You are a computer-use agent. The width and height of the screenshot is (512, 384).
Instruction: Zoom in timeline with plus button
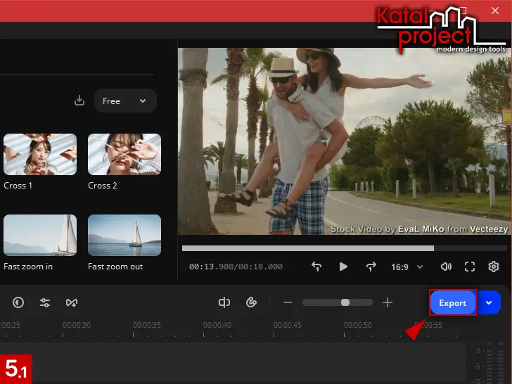tap(388, 302)
